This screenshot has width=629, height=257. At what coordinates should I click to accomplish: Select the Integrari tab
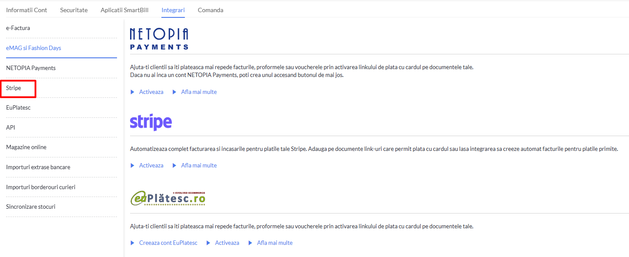(x=173, y=10)
